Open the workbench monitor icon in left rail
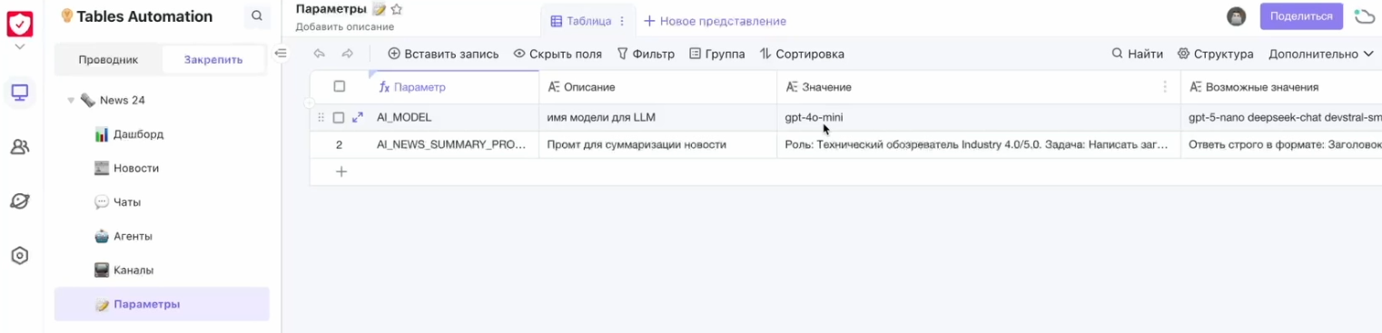The image size is (1382, 333). click(19, 92)
